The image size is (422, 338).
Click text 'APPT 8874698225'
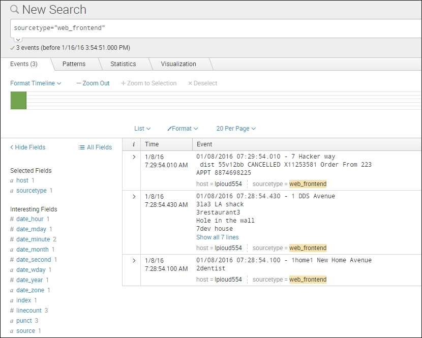click(224, 173)
